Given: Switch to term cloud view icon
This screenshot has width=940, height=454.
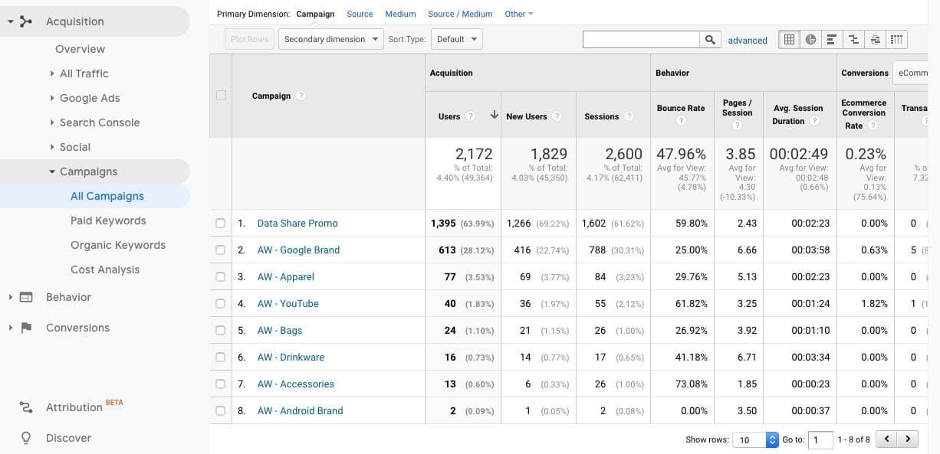Looking at the screenshot, I should [x=875, y=40].
